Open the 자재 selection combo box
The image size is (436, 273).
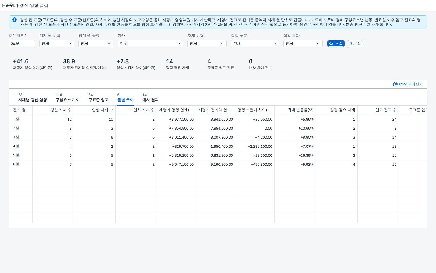click(150, 44)
